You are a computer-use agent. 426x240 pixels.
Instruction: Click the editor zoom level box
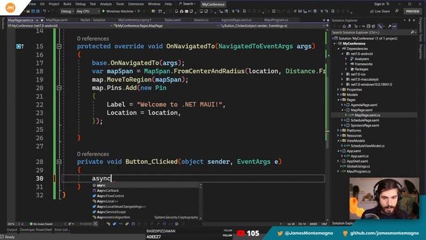(x=13, y=224)
